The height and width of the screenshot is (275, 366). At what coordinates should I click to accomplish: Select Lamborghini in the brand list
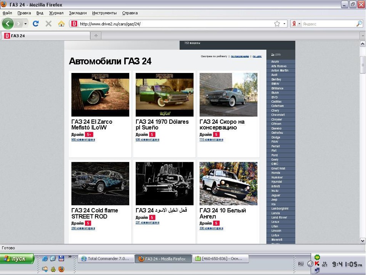point(279,209)
